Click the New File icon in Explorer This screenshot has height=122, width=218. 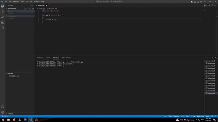pos(25,8)
